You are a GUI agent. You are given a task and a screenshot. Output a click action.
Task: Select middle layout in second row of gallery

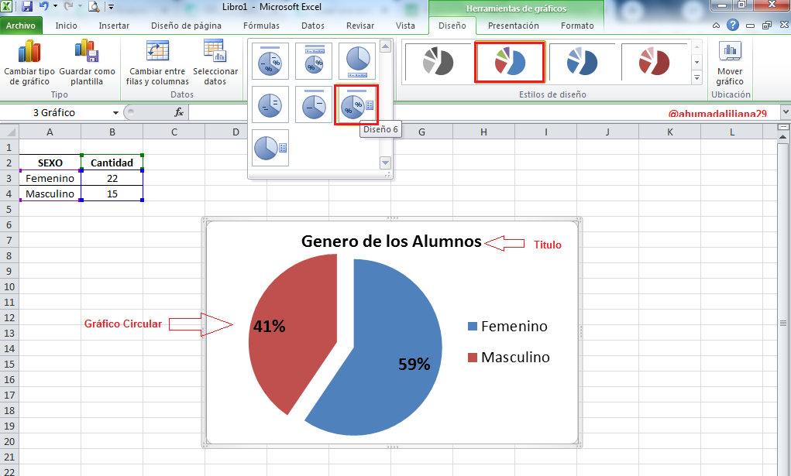point(314,104)
